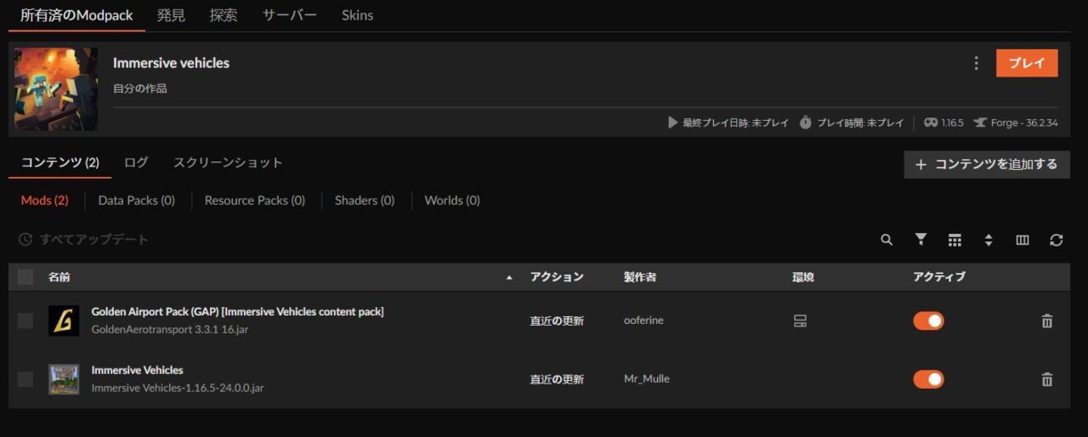Screen dimensions: 1088x437
Task: Click 直近の更新 in the Golden Airport Pack row
Action: tap(557, 321)
